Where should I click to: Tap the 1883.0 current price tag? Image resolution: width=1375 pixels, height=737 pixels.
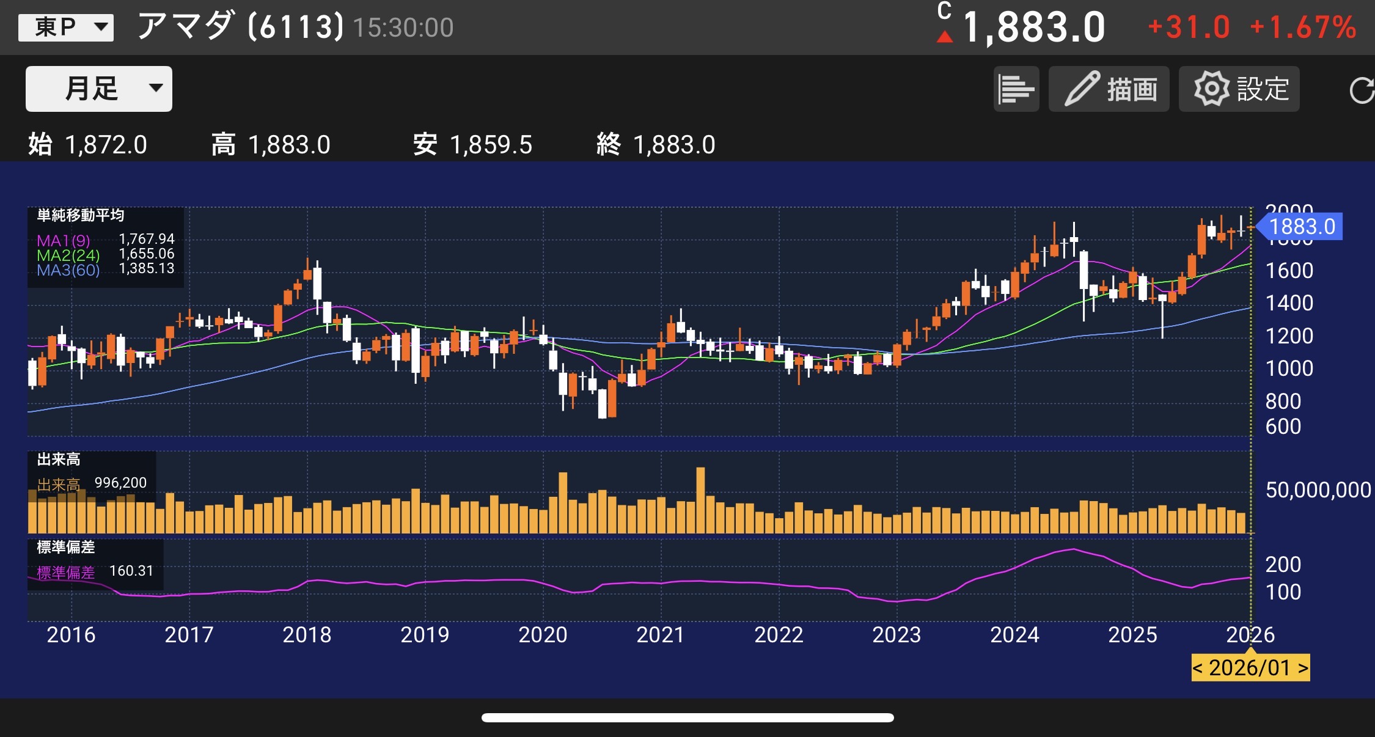(x=1302, y=227)
